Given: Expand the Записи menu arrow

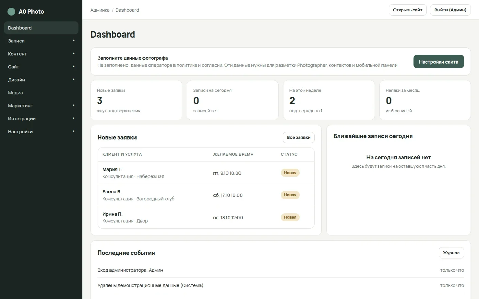Looking at the screenshot, I should point(73,41).
